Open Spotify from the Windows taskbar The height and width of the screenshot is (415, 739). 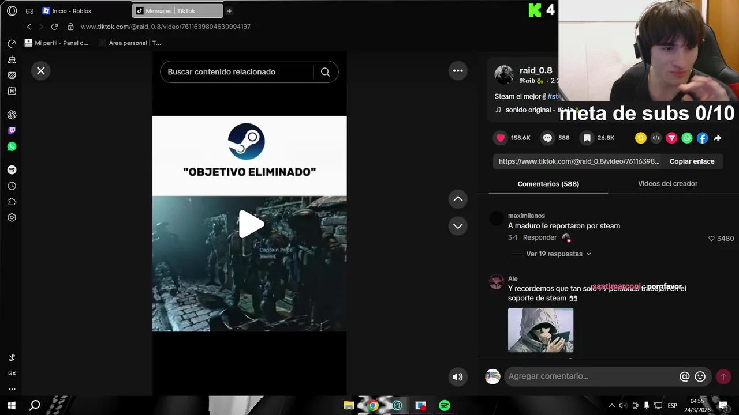point(445,406)
